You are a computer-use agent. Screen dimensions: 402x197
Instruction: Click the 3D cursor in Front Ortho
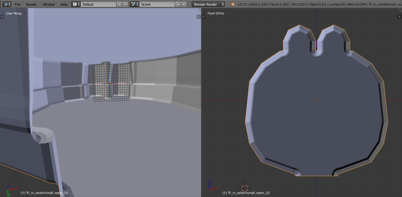pos(245,188)
